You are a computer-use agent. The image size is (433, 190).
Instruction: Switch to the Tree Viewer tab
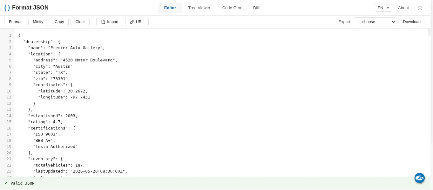click(x=199, y=8)
